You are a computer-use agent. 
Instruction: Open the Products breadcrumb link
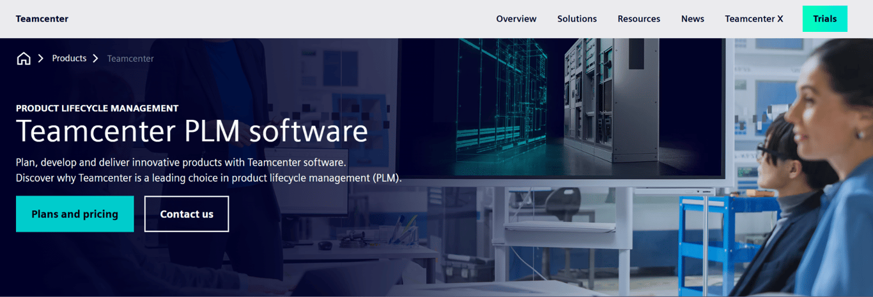click(69, 58)
